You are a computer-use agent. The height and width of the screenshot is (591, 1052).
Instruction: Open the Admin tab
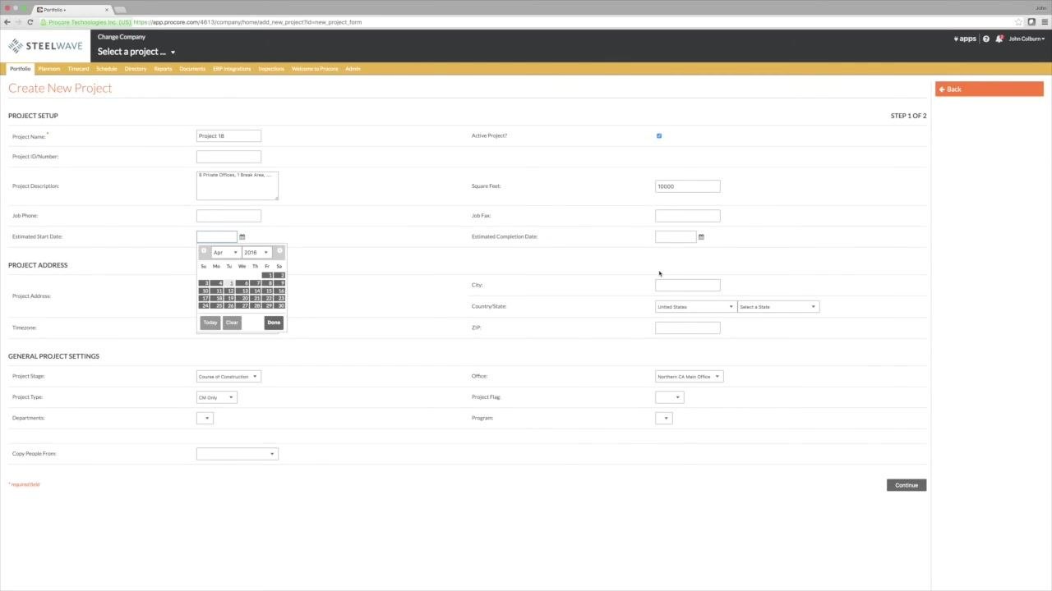[353, 69]
